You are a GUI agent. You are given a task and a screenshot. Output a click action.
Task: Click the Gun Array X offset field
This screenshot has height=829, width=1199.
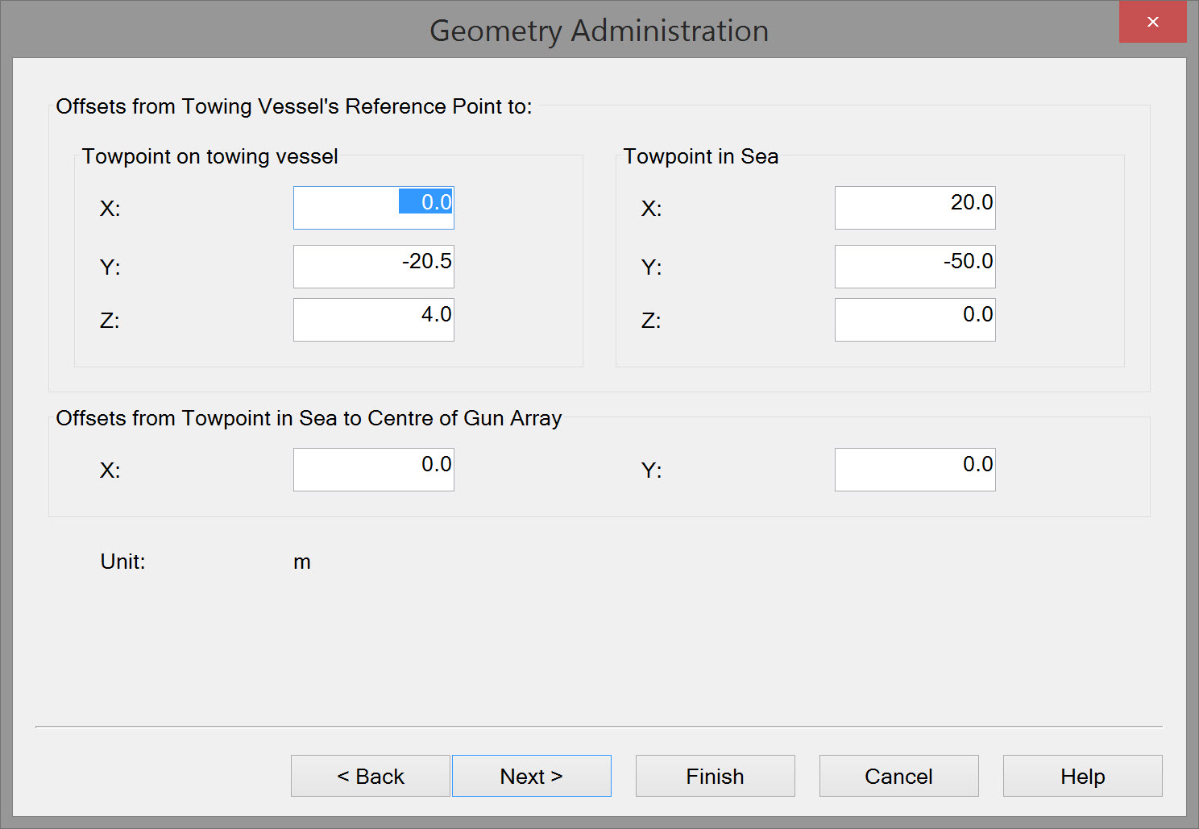click(x=373, y=470)
